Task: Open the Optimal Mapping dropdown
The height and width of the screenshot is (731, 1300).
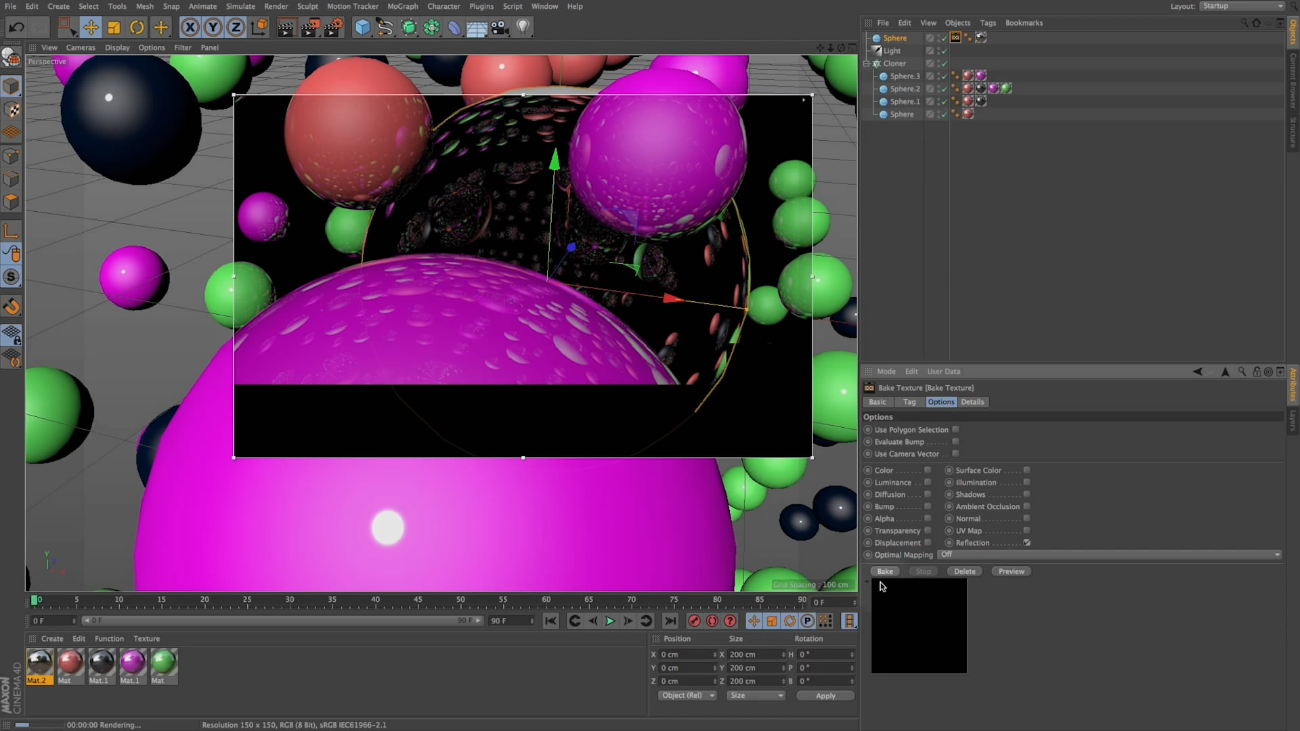Action: (1109, 554)
